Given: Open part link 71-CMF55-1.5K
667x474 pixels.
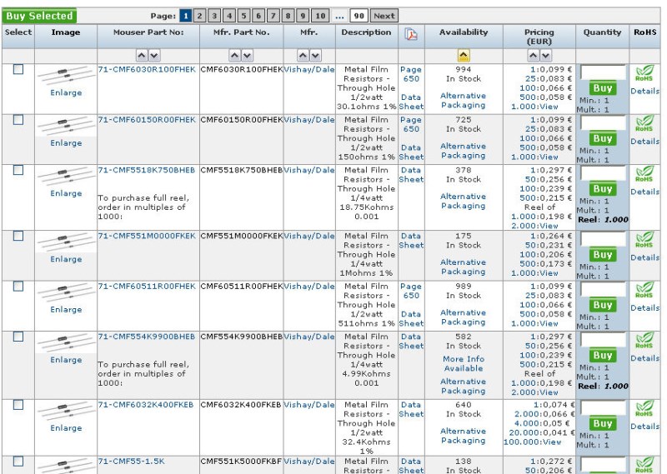Looking at the screenshot, I should pyautogui.click(x=132, y=462).
